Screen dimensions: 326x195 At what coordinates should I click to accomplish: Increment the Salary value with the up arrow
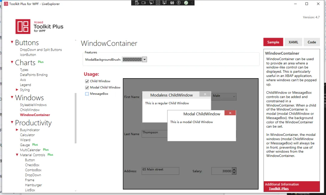coord(234,169)
